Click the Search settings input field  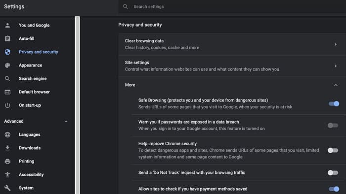point(232,6)
